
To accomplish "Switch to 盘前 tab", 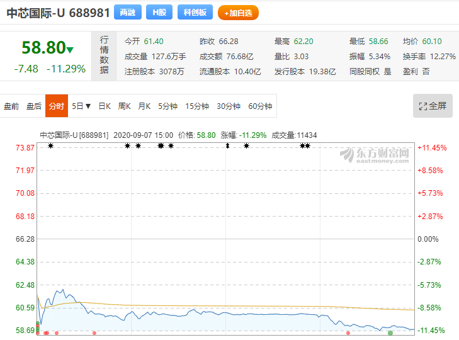I will (x=11, y=106).
